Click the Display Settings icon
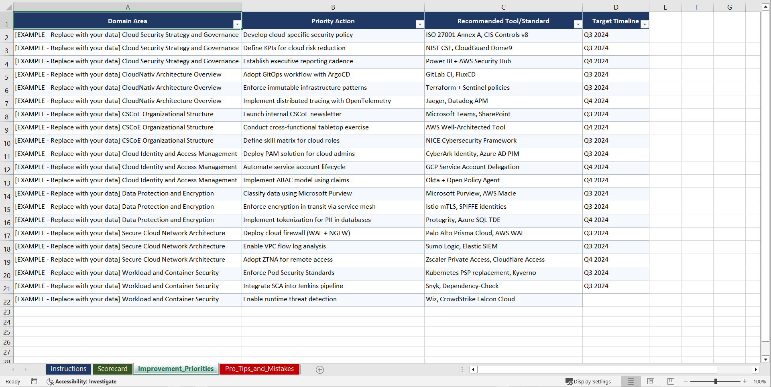 pyautogui.click(x=569, y=381)
